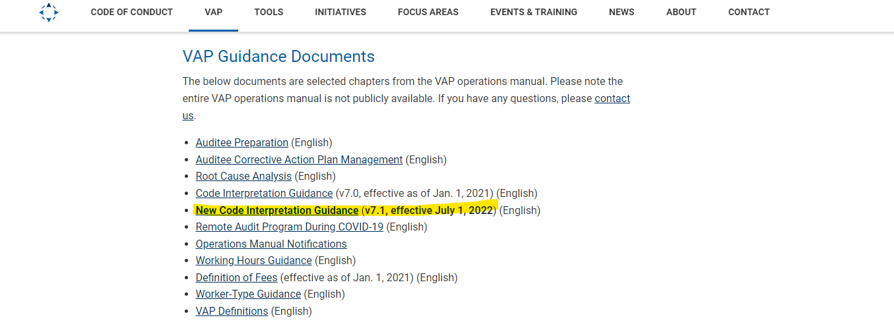The image size is (894, 326).
Task: Select the VAP navigation tab
Action: coord(213,12)
